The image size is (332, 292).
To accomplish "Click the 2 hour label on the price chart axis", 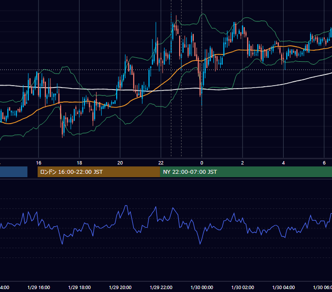I will pyautogui.click(x=243, y=163).
